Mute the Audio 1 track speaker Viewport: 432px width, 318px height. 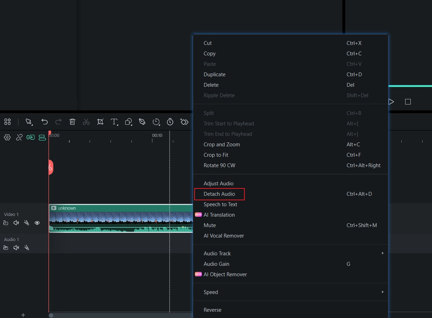pos(16,248)
